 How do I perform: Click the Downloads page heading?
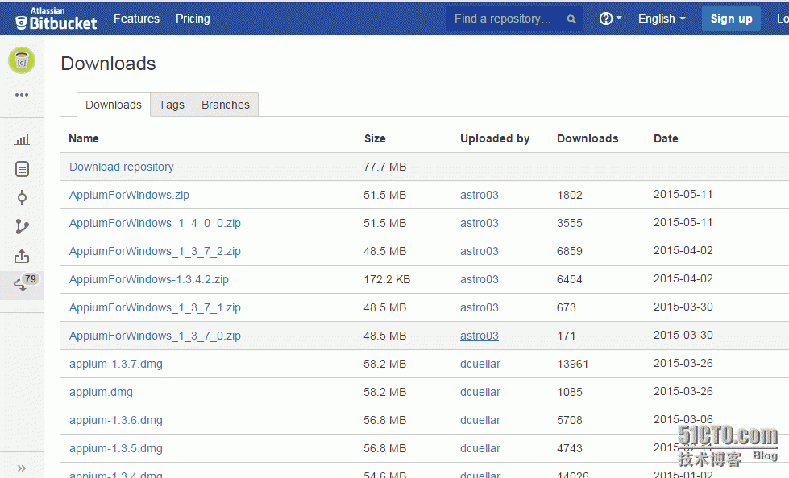[x=108, y=64]
